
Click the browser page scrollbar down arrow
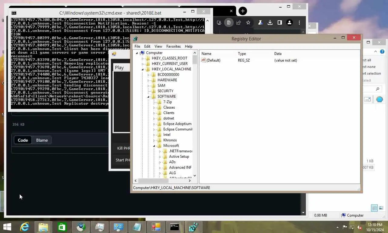click(x=303, y=213)
